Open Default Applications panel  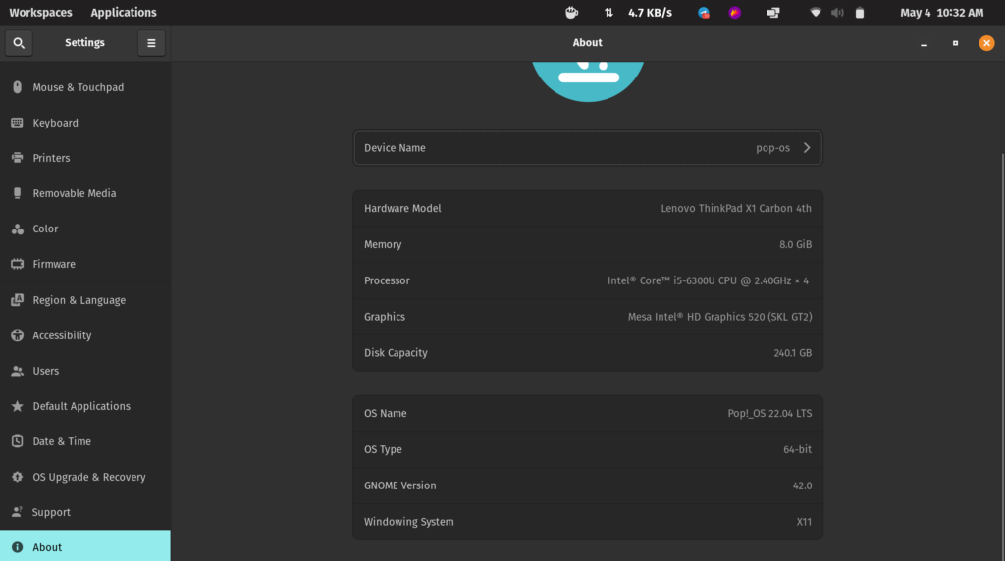click(85, 406)
